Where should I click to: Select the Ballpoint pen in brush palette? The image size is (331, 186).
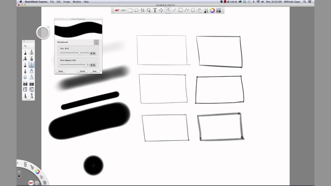coord(25,65)
